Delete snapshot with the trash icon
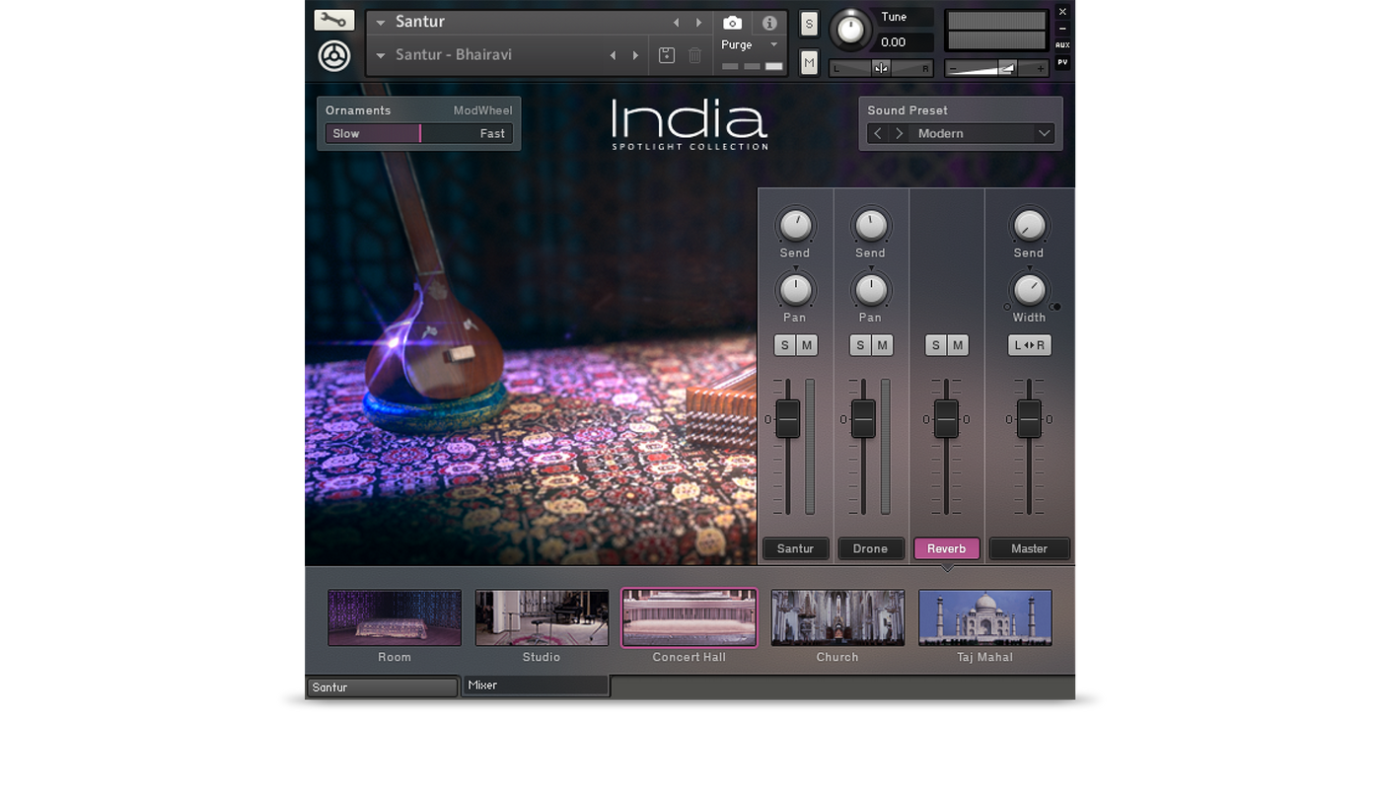Screen dimensions: 1381x793 pos(694,55)
